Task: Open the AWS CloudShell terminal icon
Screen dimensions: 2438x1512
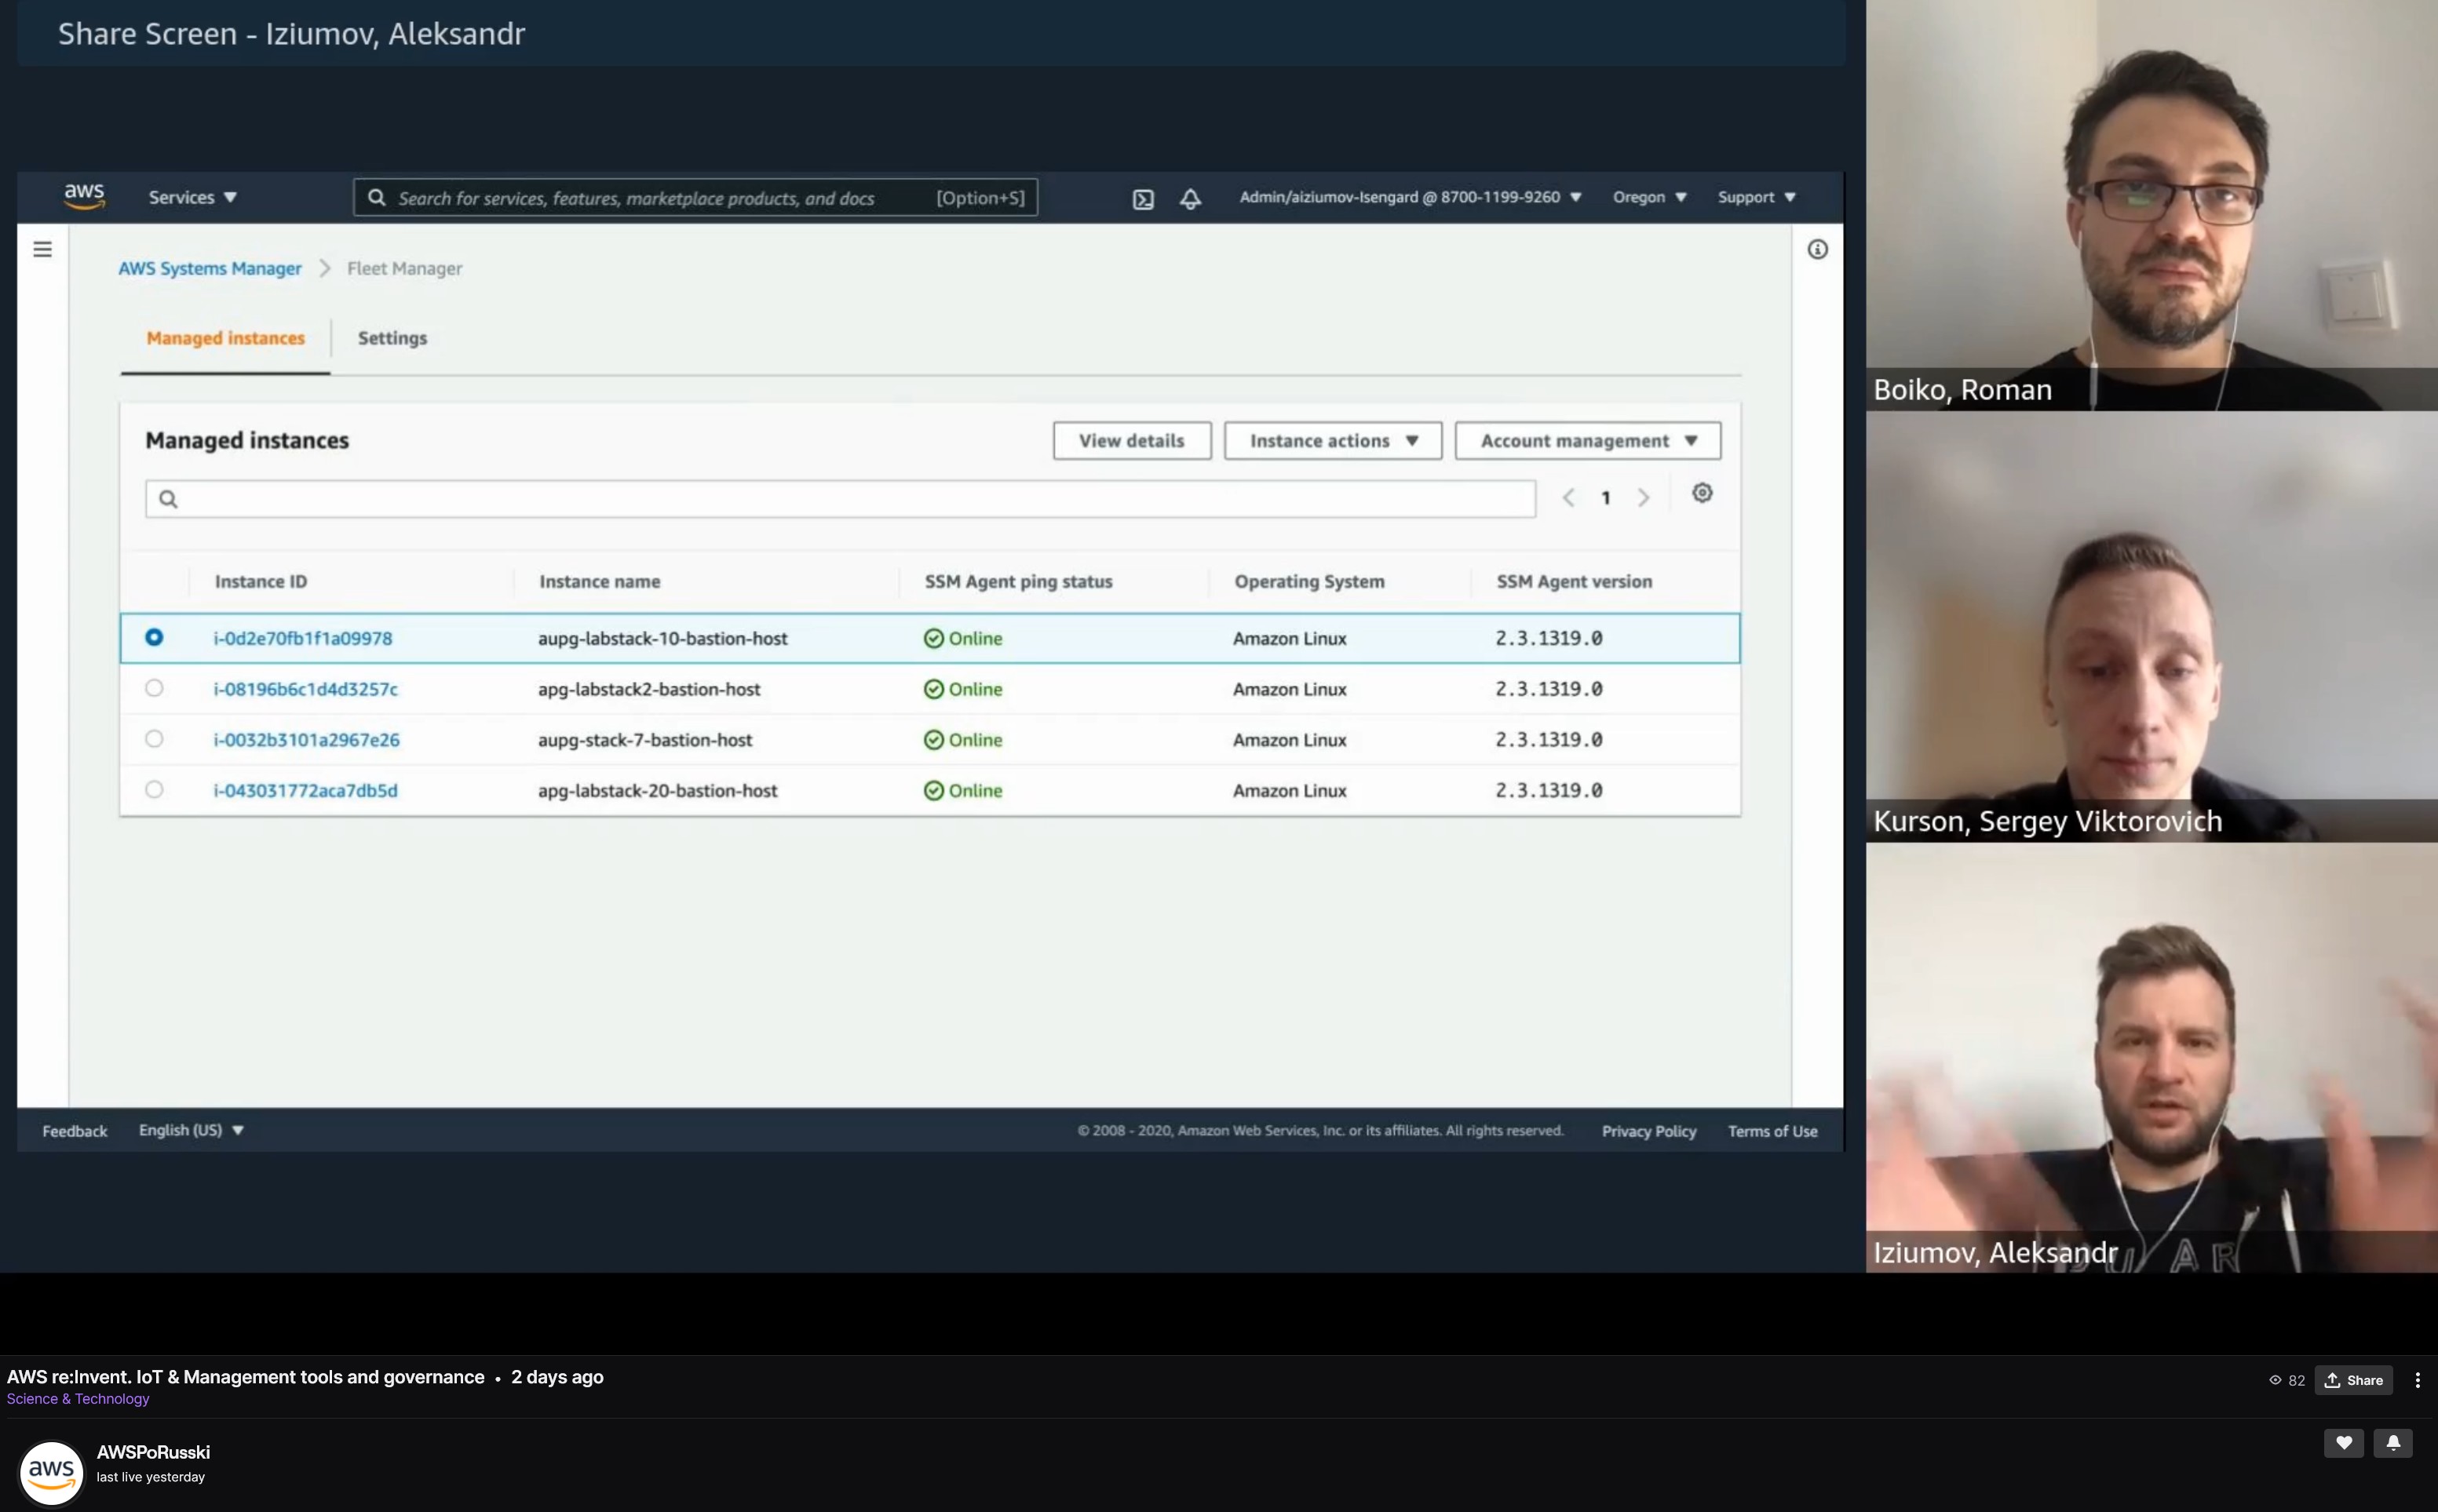Action: point(1142,199)
